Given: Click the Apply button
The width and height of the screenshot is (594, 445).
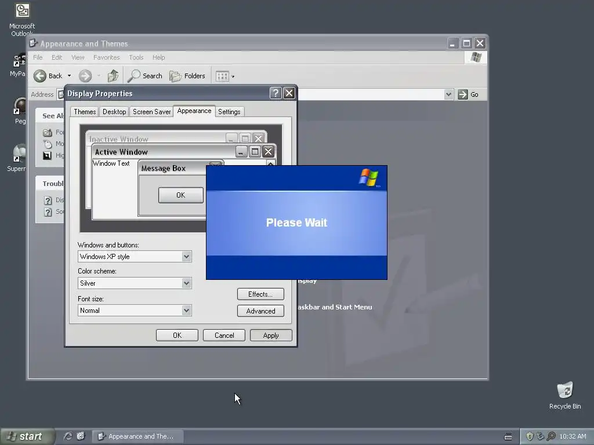Looking at the screenshot, I should (x=271, y=335).
